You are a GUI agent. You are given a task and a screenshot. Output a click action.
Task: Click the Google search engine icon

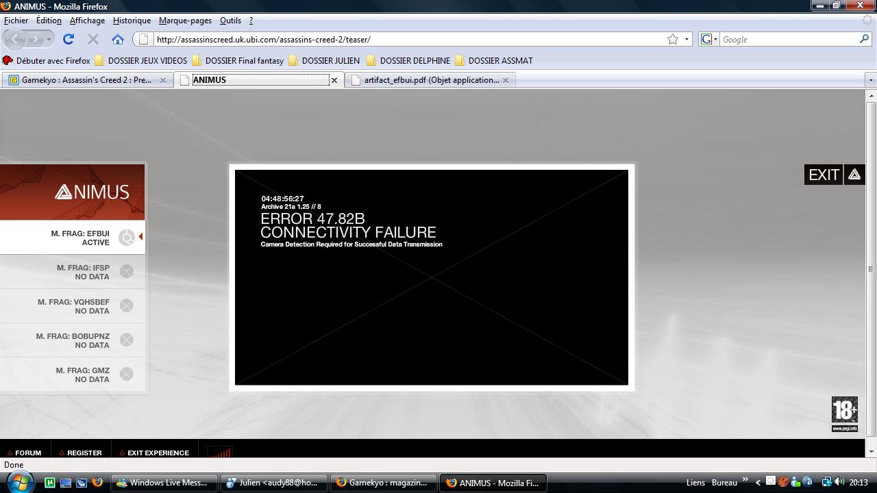point(706,39)
